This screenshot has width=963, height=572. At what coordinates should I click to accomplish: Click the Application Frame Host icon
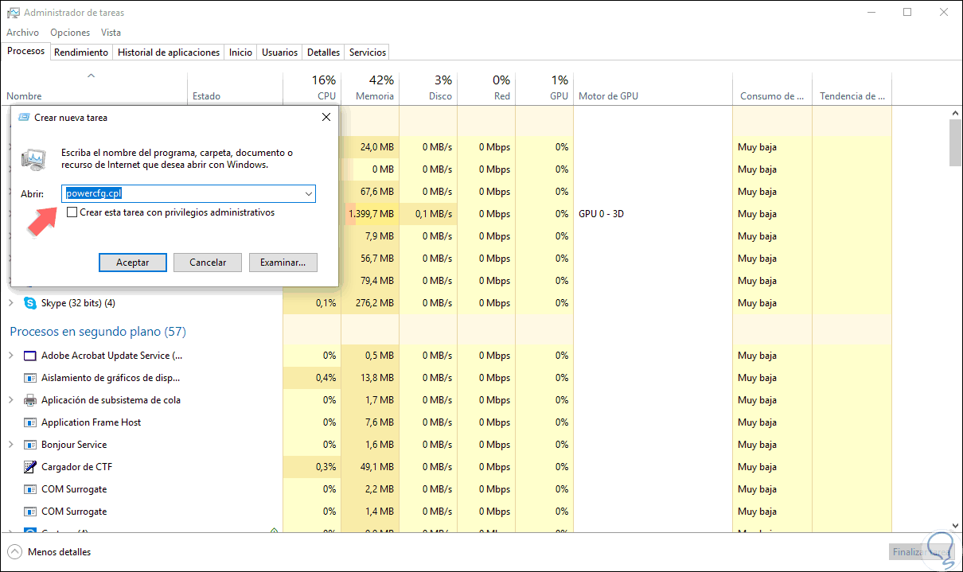pos(30,422)
